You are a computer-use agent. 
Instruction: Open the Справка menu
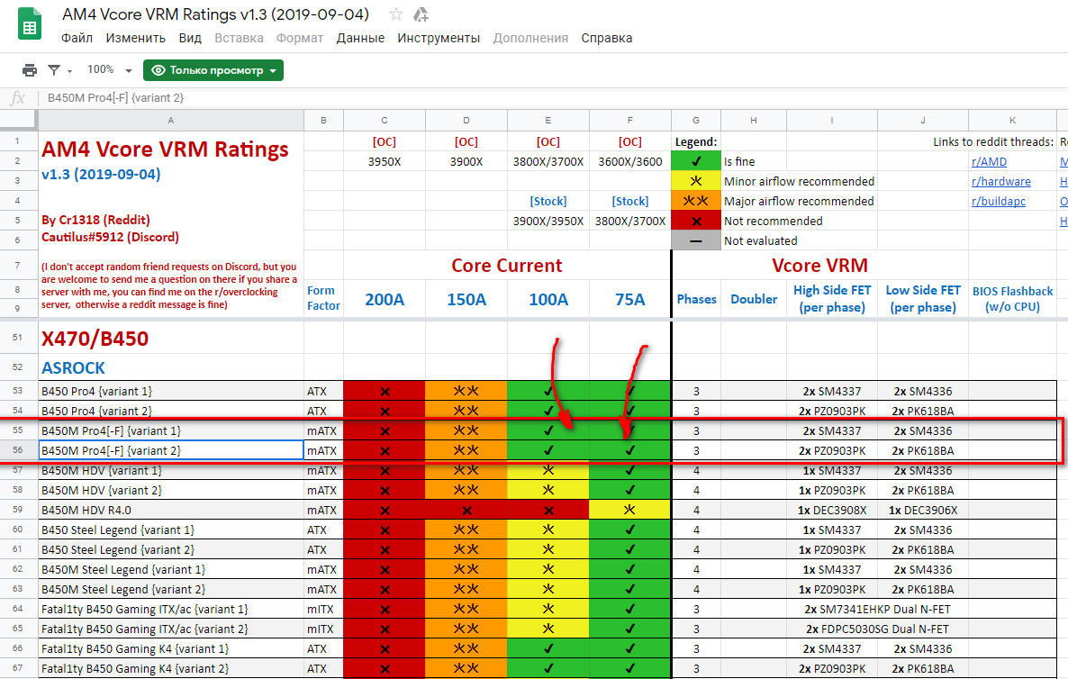(606, 38)
